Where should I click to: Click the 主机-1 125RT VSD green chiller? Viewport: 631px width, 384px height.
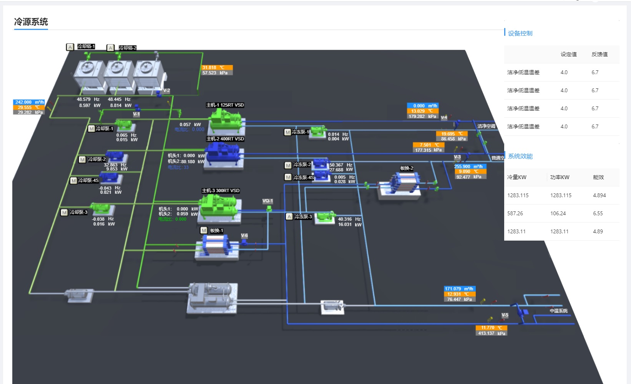(x=224, y=120)
